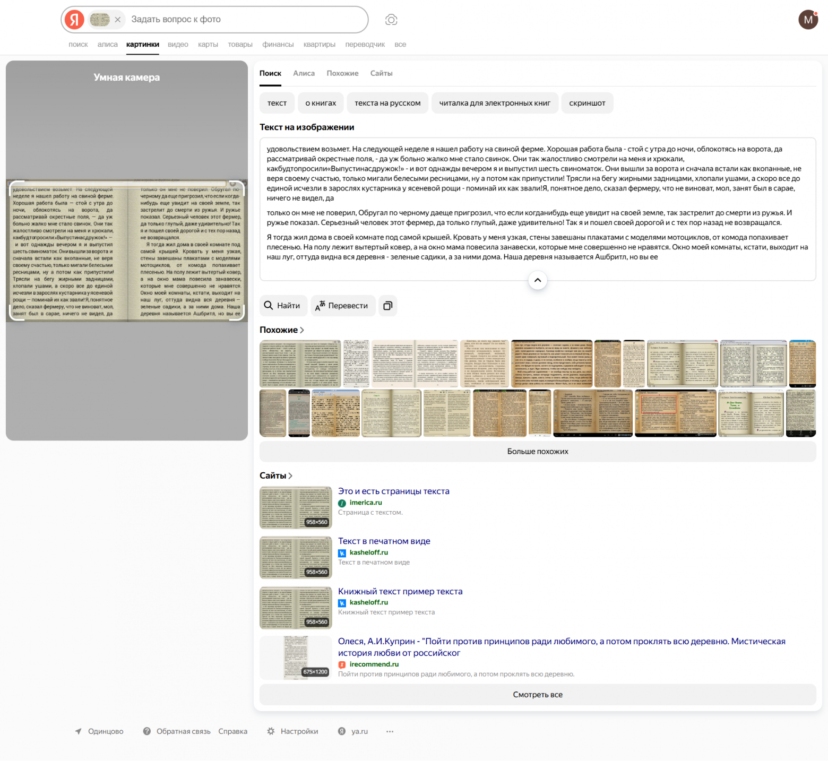This screenshot has width=828, height=761.
Task: Click the 'текста на русском' tag chip
Action: 387,103
